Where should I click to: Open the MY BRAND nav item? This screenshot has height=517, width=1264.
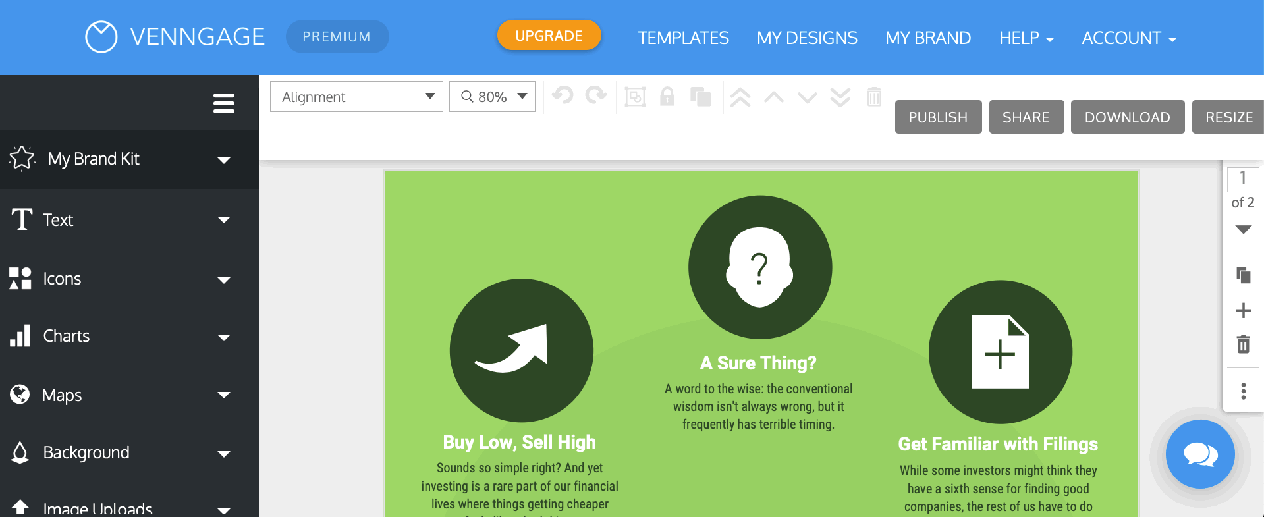[928, 38]
